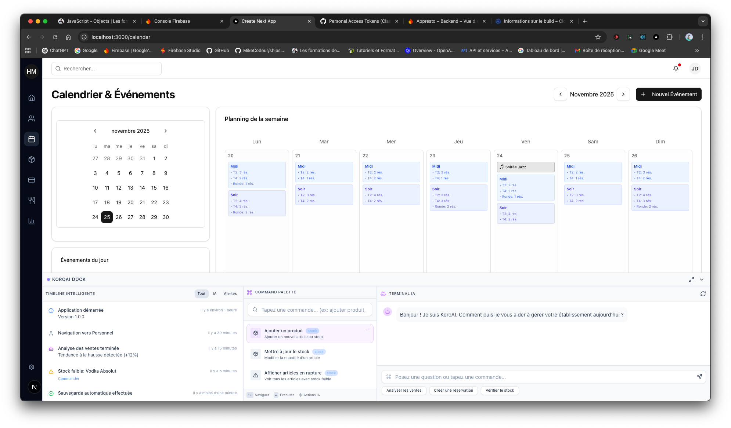The image size is (731, 428).
Task: Open the Analytics charts section
Action: tap(32, 221)
